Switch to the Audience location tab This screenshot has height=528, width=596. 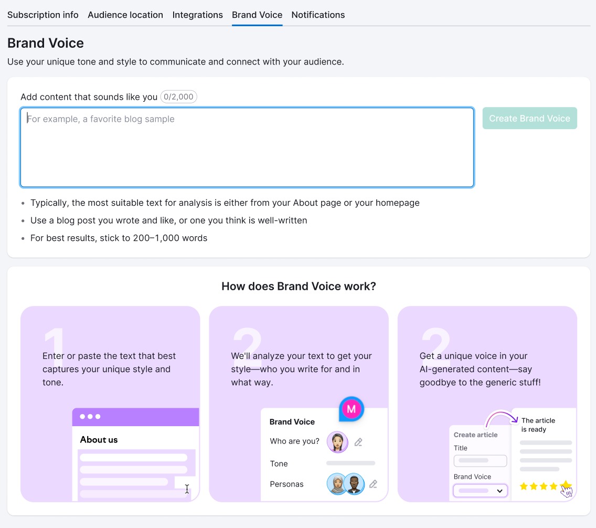[125, 15]
